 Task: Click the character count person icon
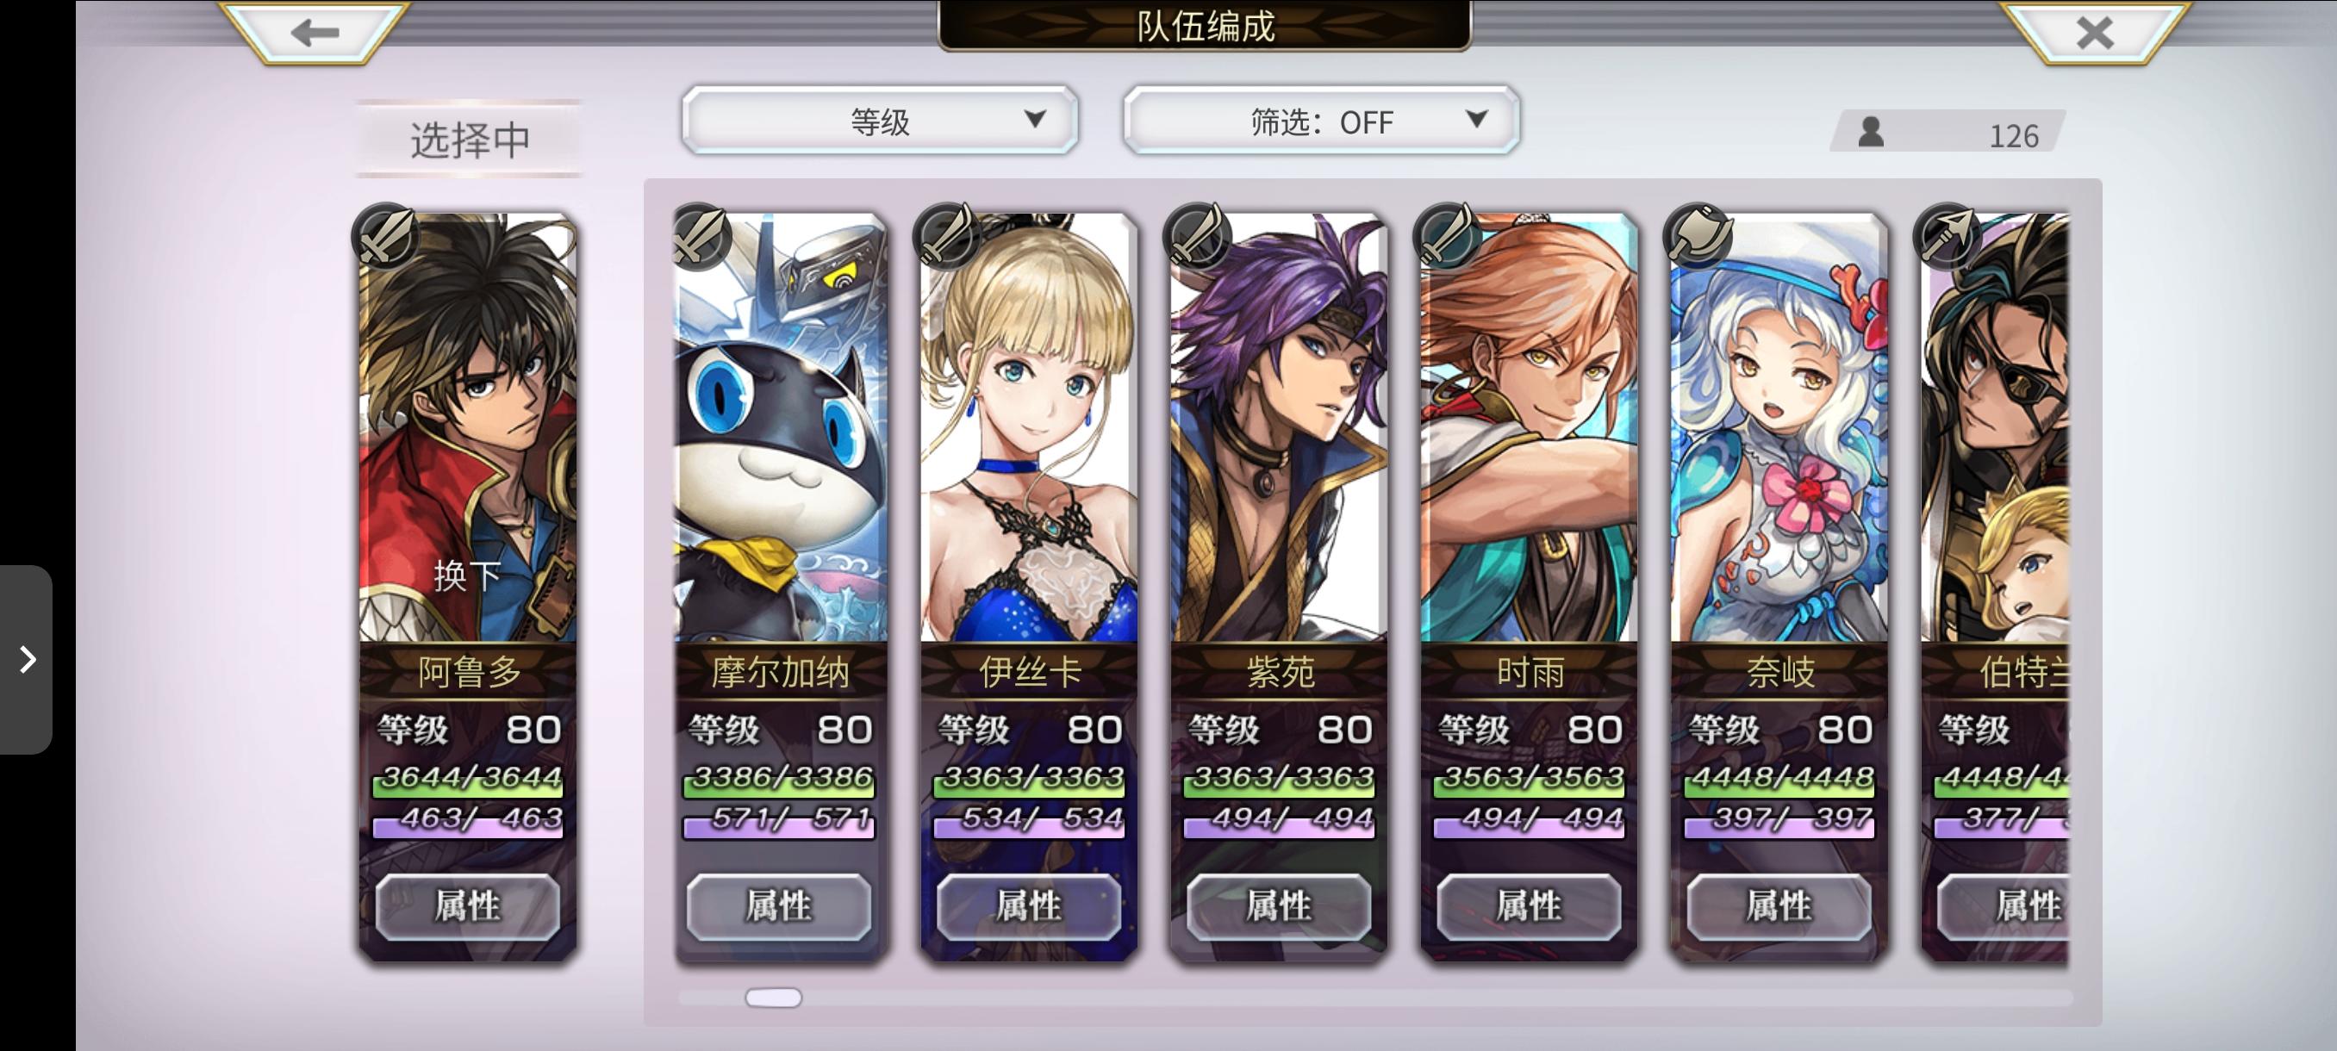(1871, 133)
